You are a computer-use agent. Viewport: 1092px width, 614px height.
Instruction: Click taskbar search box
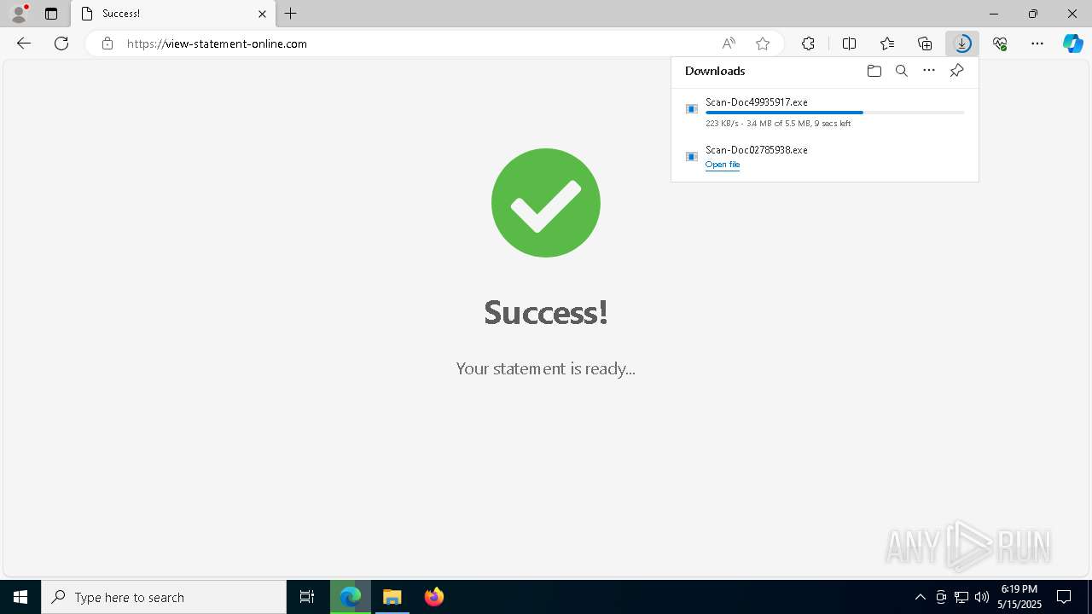[164, 597]
